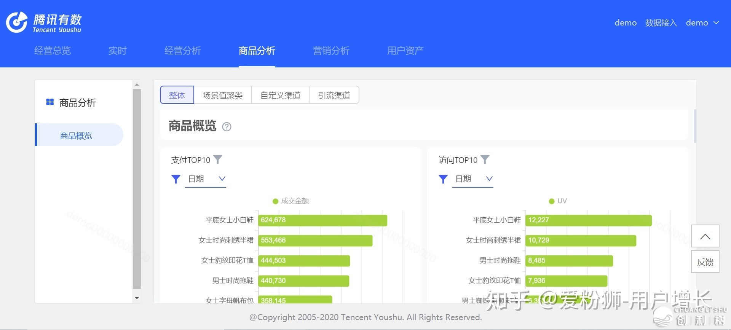The image size is (731, 330).
Task: Switch to the 营销分析 tab
Action: pos(331,51)
